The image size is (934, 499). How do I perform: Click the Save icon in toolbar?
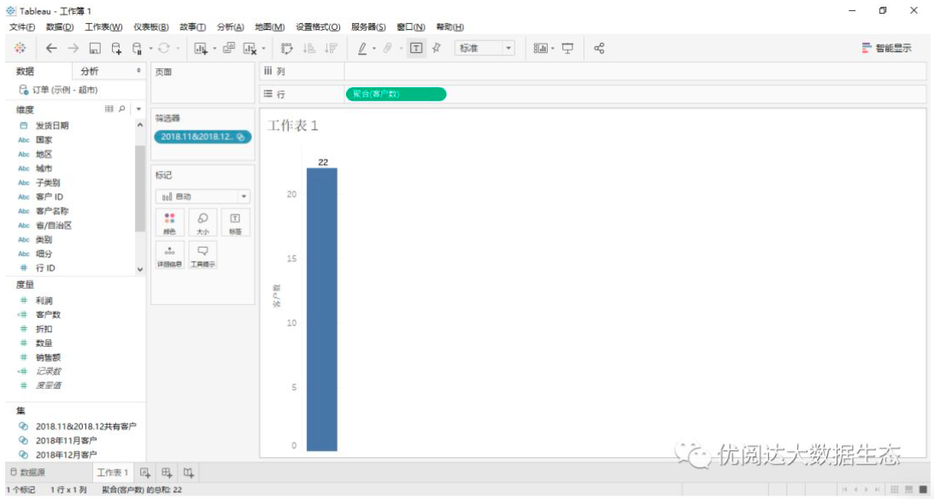(95, 49)
